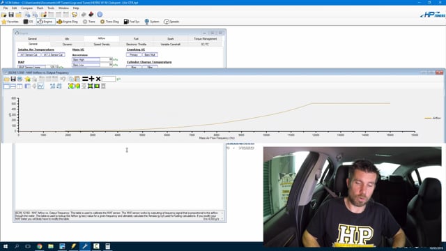Viewport: 446px width, 251px height.
Task: Open the Speedo section
Action: click(x=171, y=22)
